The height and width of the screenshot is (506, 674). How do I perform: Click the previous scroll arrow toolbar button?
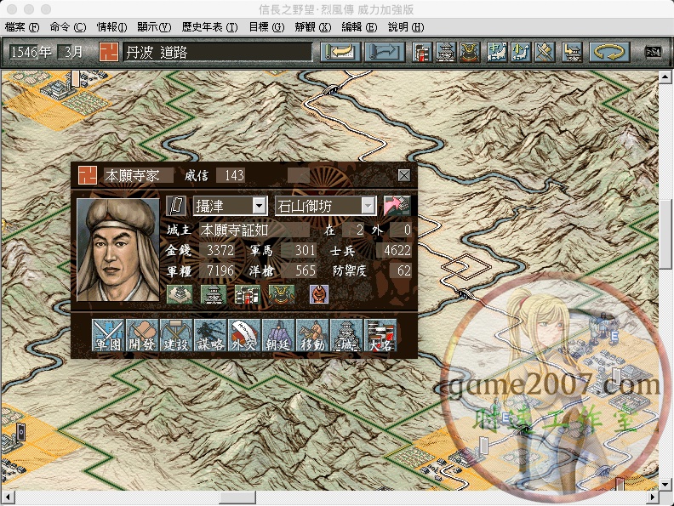coord(340,53)
